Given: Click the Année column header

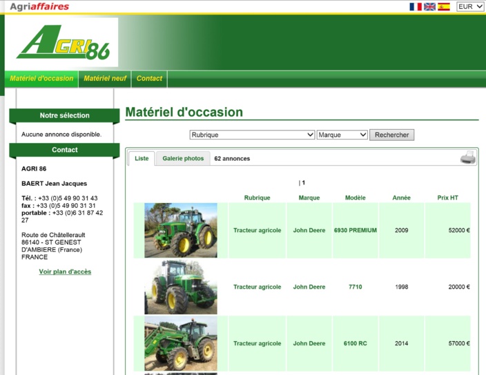Looking at the screenshot, I should [401, 198].
